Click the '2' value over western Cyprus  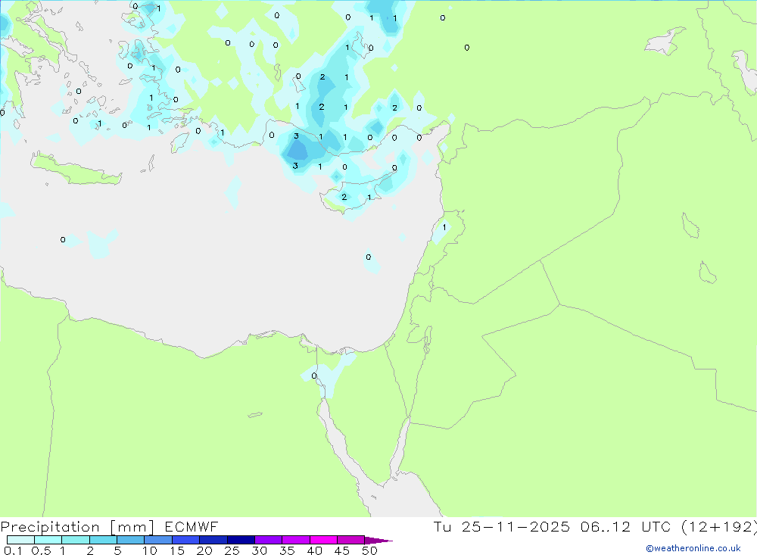(344, 197)
